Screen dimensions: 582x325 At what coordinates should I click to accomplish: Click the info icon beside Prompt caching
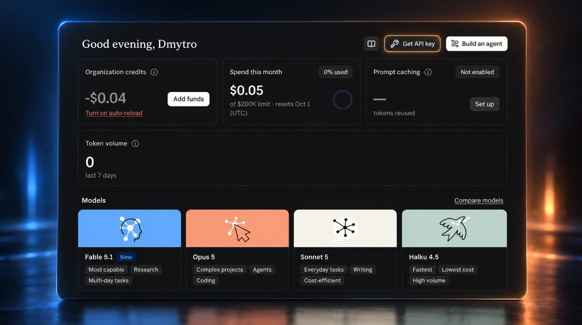428,72
